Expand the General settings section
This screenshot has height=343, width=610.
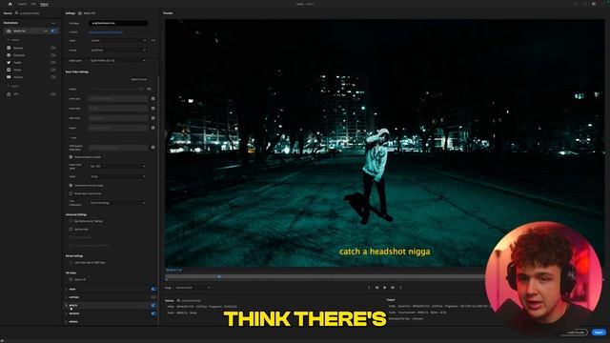click(x=67, y=322)
